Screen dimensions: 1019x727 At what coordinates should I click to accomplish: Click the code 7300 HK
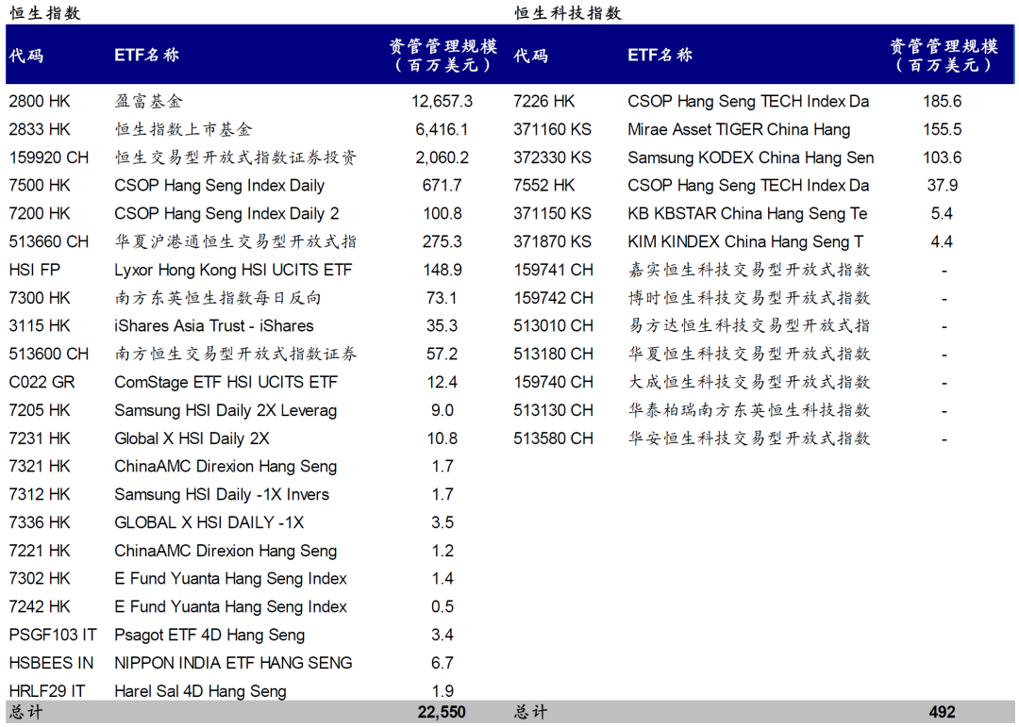40,298
